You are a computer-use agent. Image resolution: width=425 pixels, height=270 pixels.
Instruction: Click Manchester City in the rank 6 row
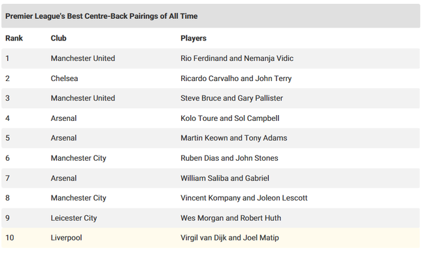point(78,158)
